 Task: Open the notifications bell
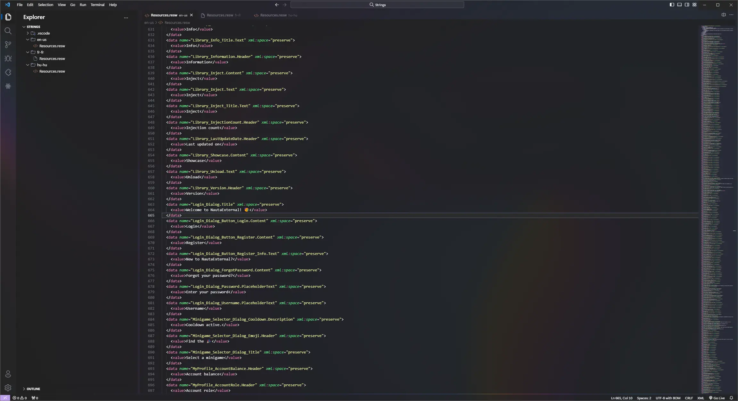tap(732, 398)
